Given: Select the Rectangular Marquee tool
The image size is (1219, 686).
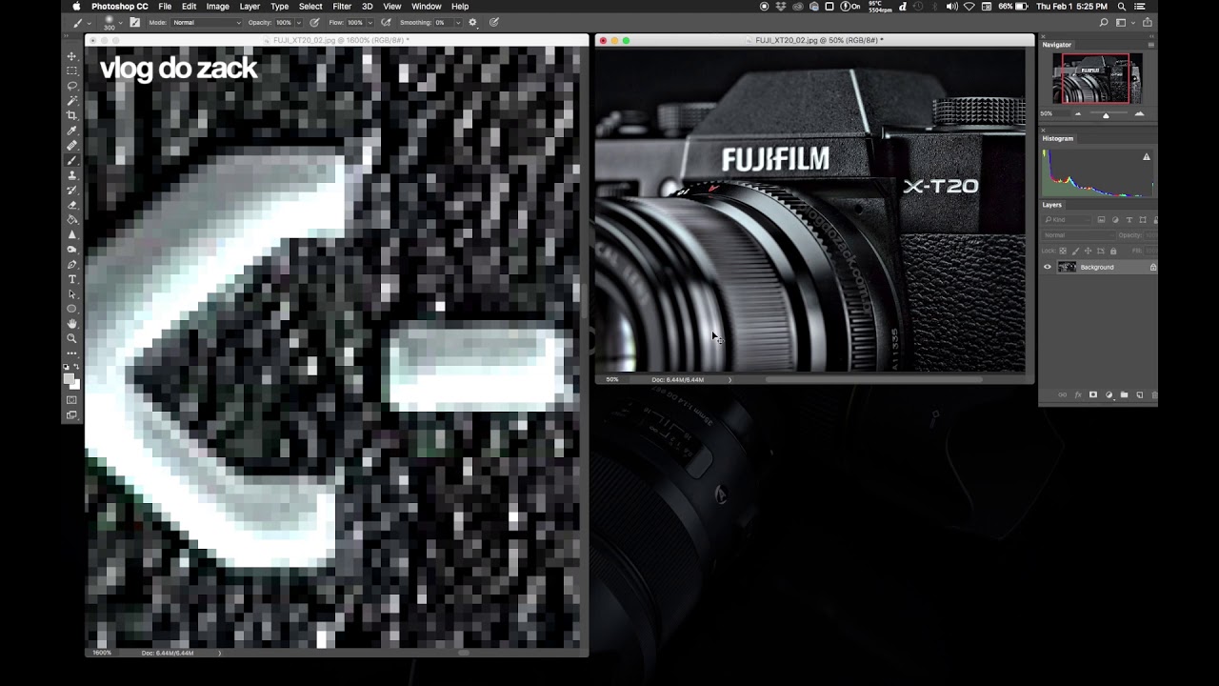Looking at the screenshot, I should click(x=71, y=71).
